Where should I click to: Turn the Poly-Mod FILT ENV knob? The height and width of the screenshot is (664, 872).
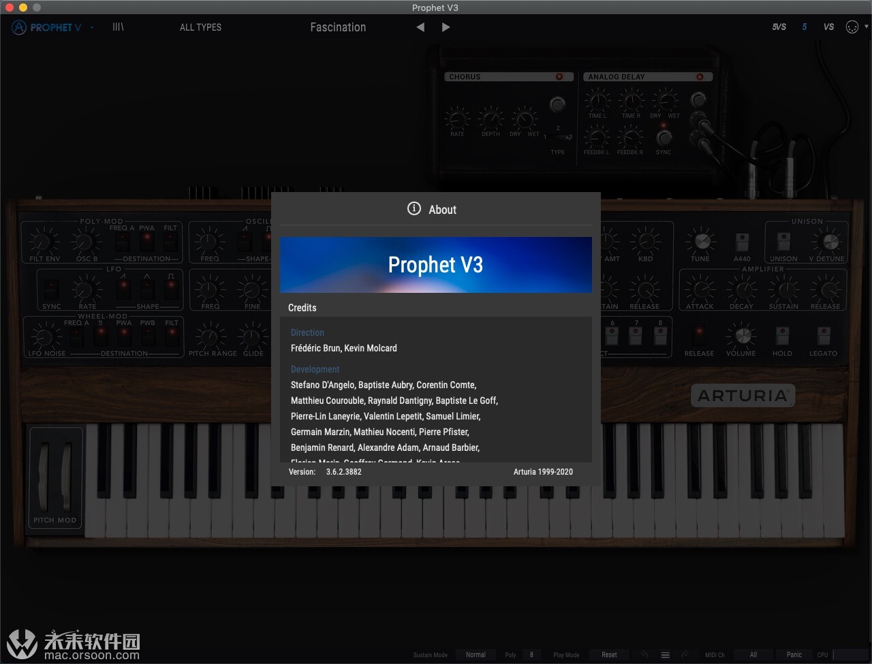44,240
